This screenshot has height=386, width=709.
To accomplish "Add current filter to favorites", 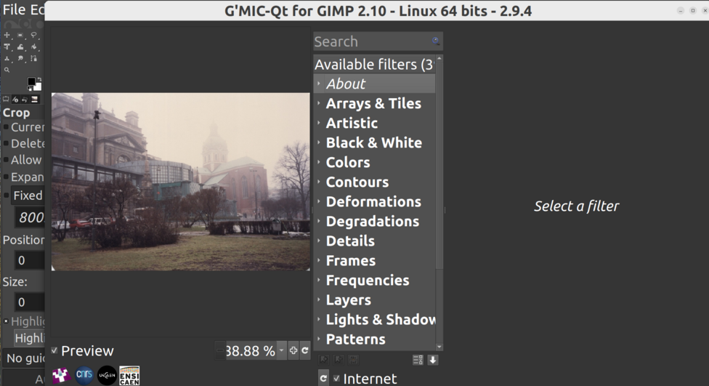I will coord(324,360).
